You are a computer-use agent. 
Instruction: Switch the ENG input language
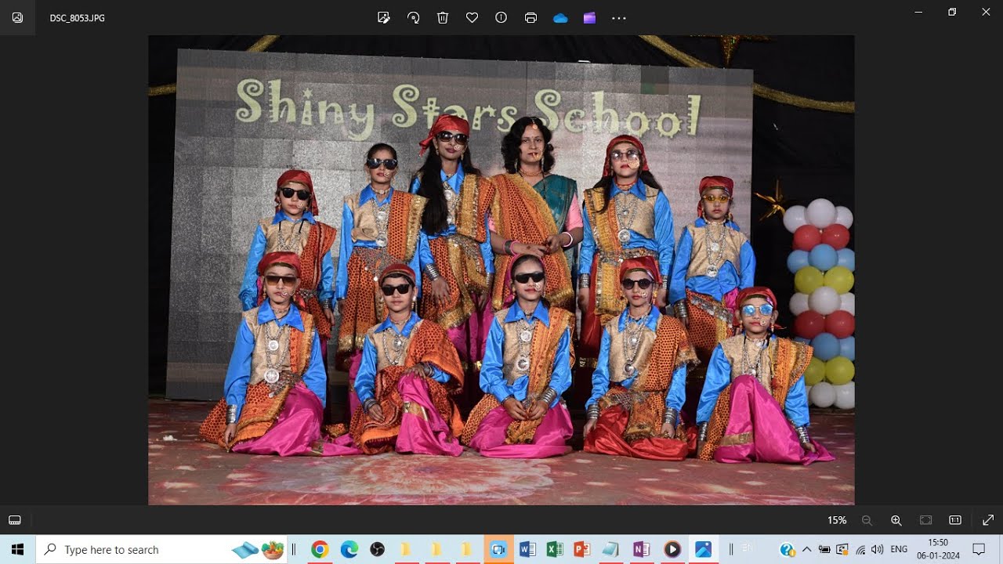tap(899, 549)
